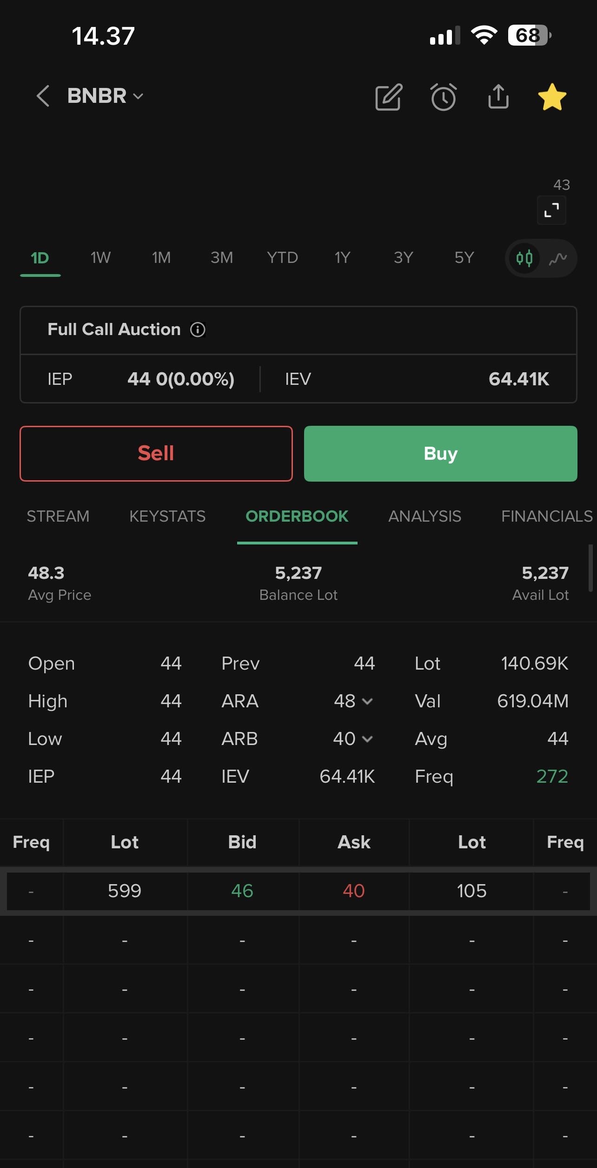This screenshot has width=597, height=1168.
Task: Toggle the yellow favorite star
Action: (552, 97)
